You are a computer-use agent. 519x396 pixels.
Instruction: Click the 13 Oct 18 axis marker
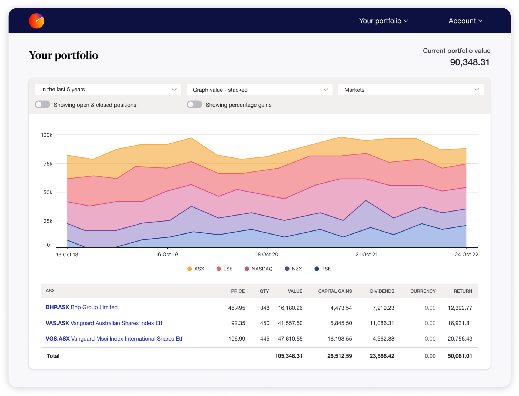[67, 255]
